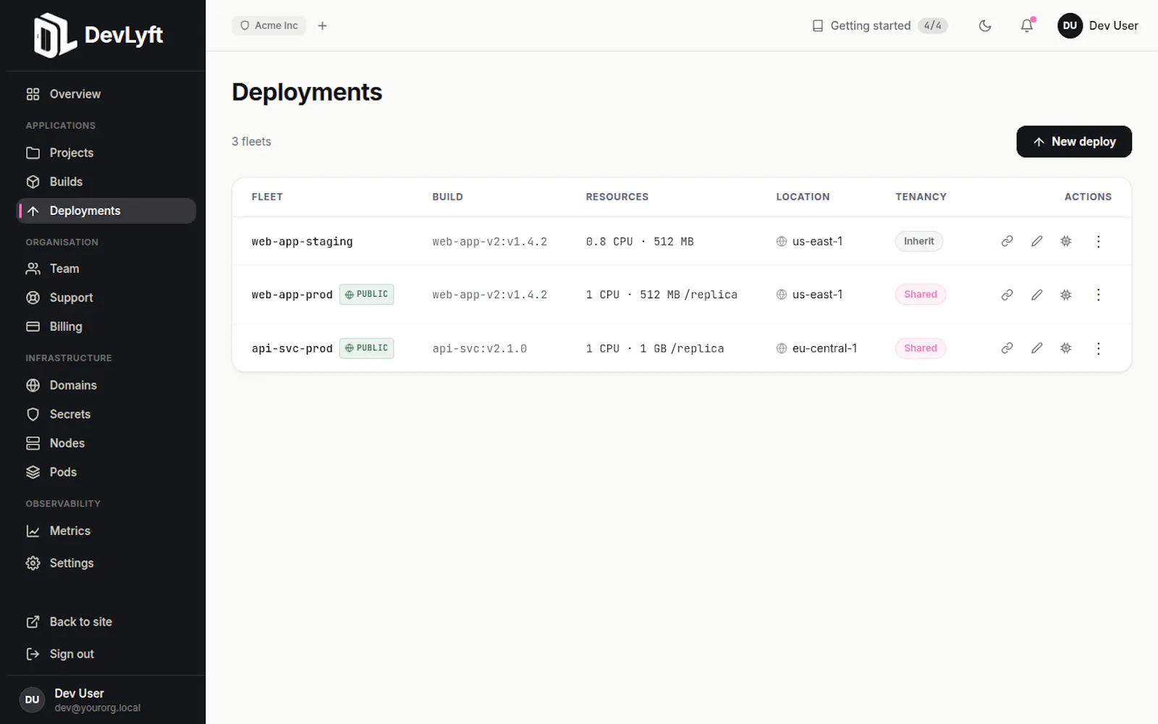Edit pencil icon for api-svc-prod

point(1036,348)
